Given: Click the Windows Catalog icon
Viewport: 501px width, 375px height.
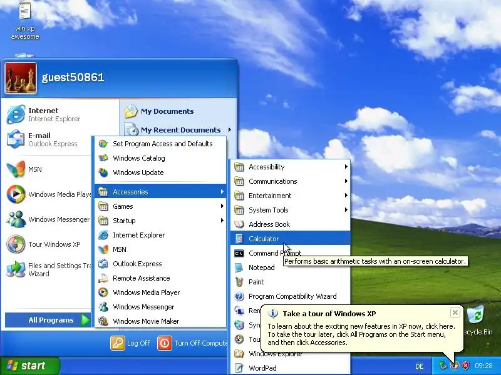Looking at the screenshot, I should tap(103, 158).
